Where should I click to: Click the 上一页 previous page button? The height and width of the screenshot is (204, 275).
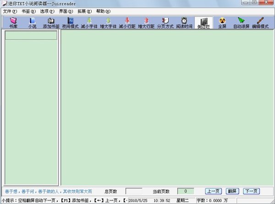click(x=213, y=191)
